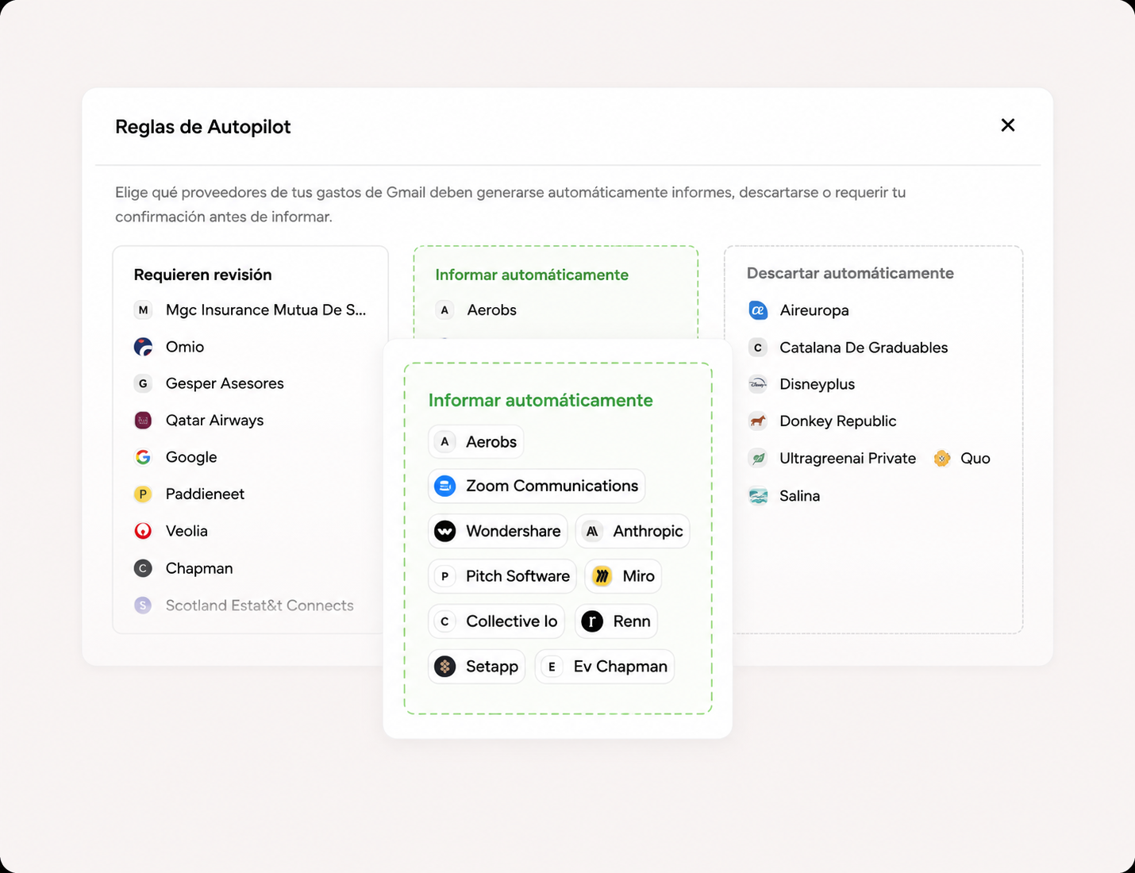Select the Pitch Software chip
Screen dimensions: 1135x873
502,576
